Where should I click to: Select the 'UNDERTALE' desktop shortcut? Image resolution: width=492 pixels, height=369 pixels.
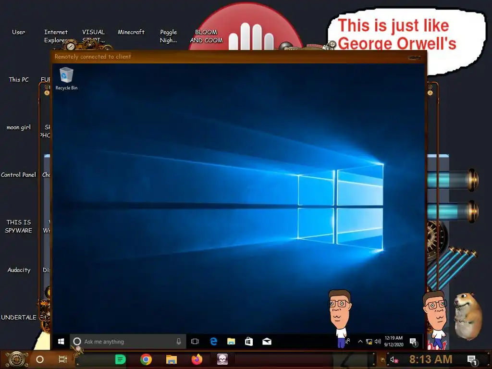pyautogui.click(x=19, y=317)
